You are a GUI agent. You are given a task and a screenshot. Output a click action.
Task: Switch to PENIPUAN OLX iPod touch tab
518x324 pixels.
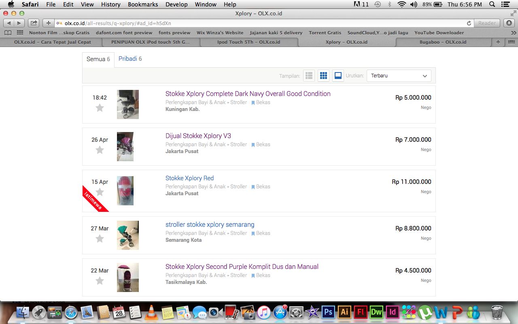click(x=150, y=42)
